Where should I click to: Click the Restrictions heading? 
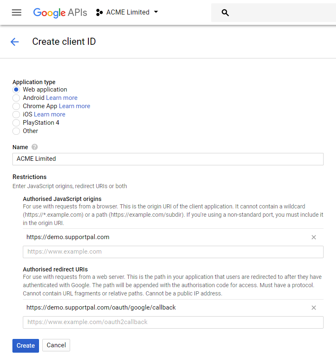coord(29,177)
